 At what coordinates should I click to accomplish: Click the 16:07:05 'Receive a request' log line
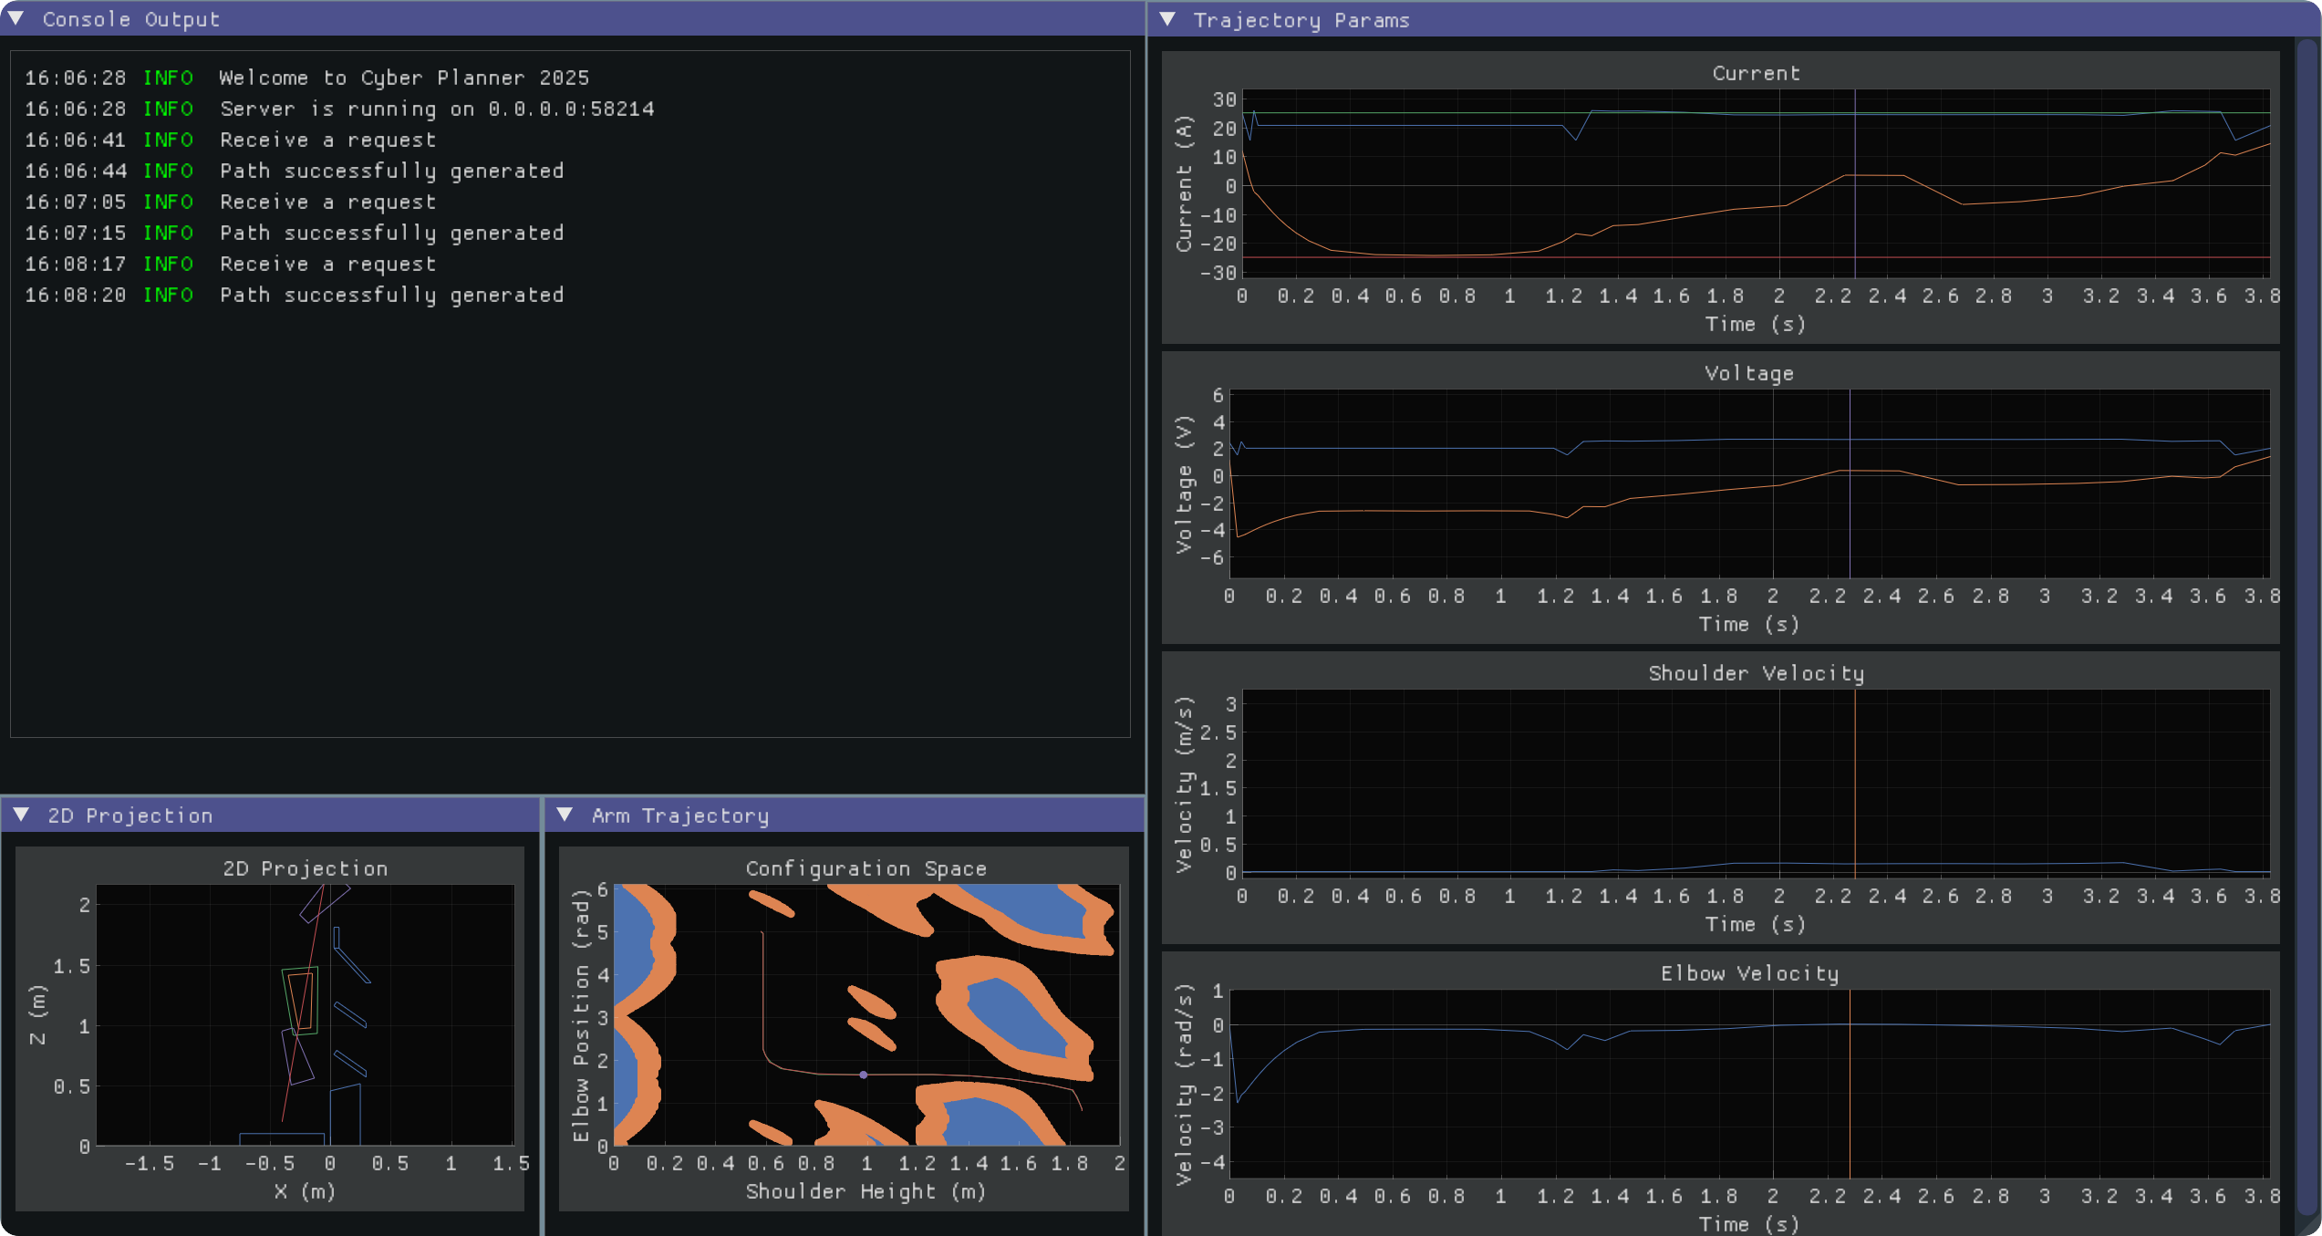point(230,202)
